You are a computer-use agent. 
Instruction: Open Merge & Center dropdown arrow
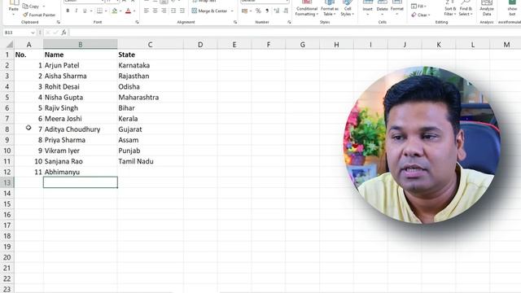pyautogui.click(x=232, y=11)
